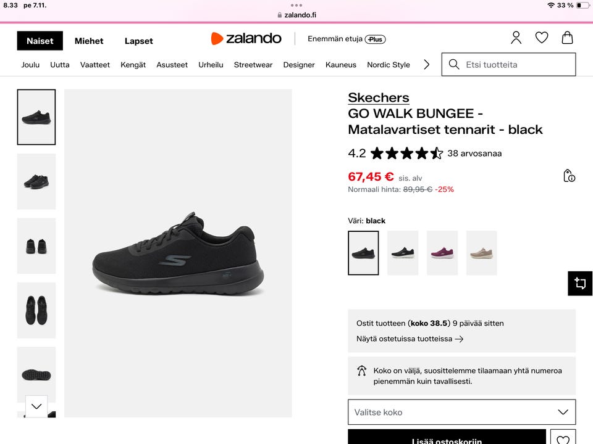Show the rear-view shoe thumbnail
This screenshot has height=444, width=593.
tap(36, 246)
